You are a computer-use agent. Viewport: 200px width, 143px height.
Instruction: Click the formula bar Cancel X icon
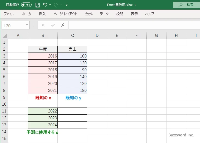[x=43, y=25]
